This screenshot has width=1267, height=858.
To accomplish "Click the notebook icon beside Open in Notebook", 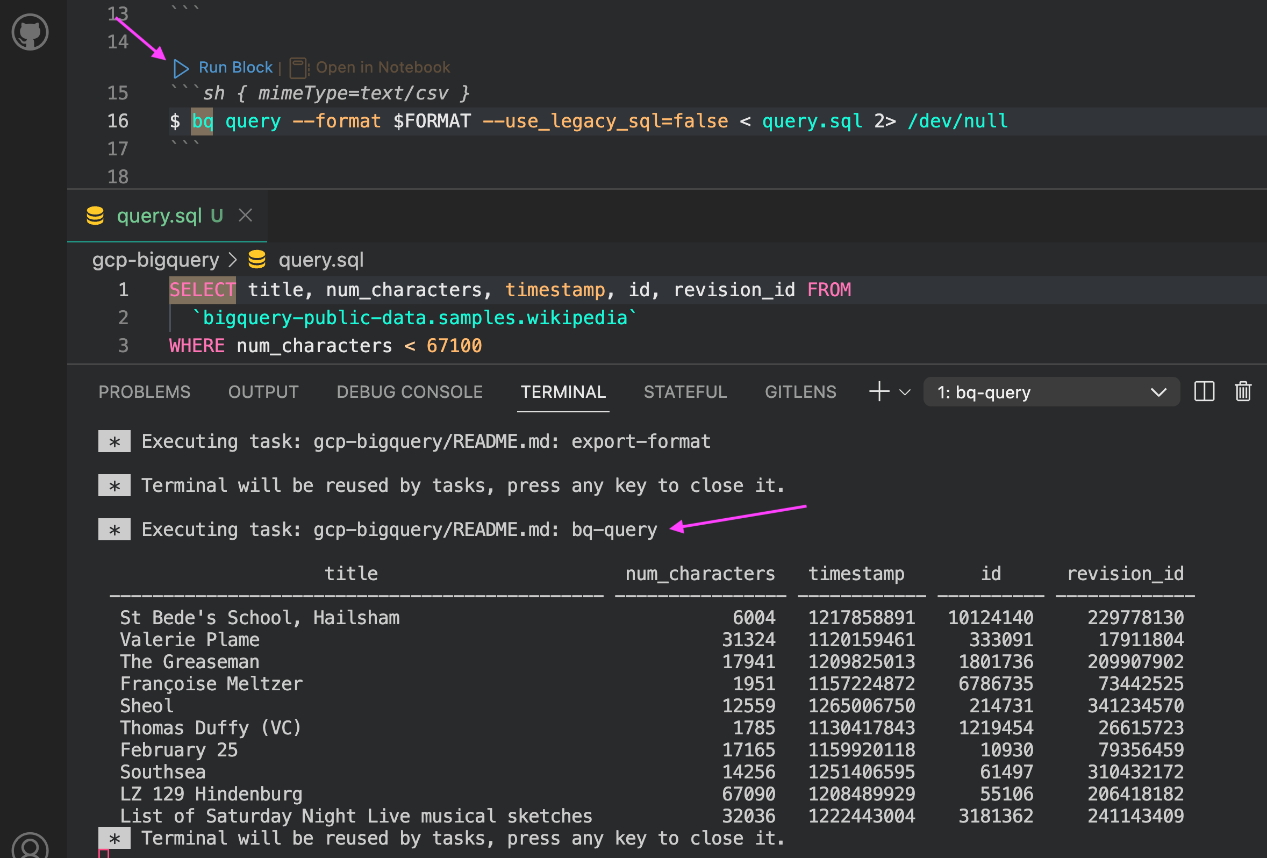I will (298, 68).
